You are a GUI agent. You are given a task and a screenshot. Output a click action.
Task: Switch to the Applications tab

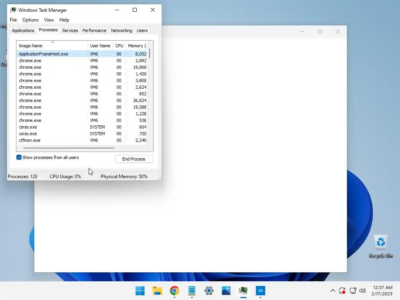coord(23,30)
